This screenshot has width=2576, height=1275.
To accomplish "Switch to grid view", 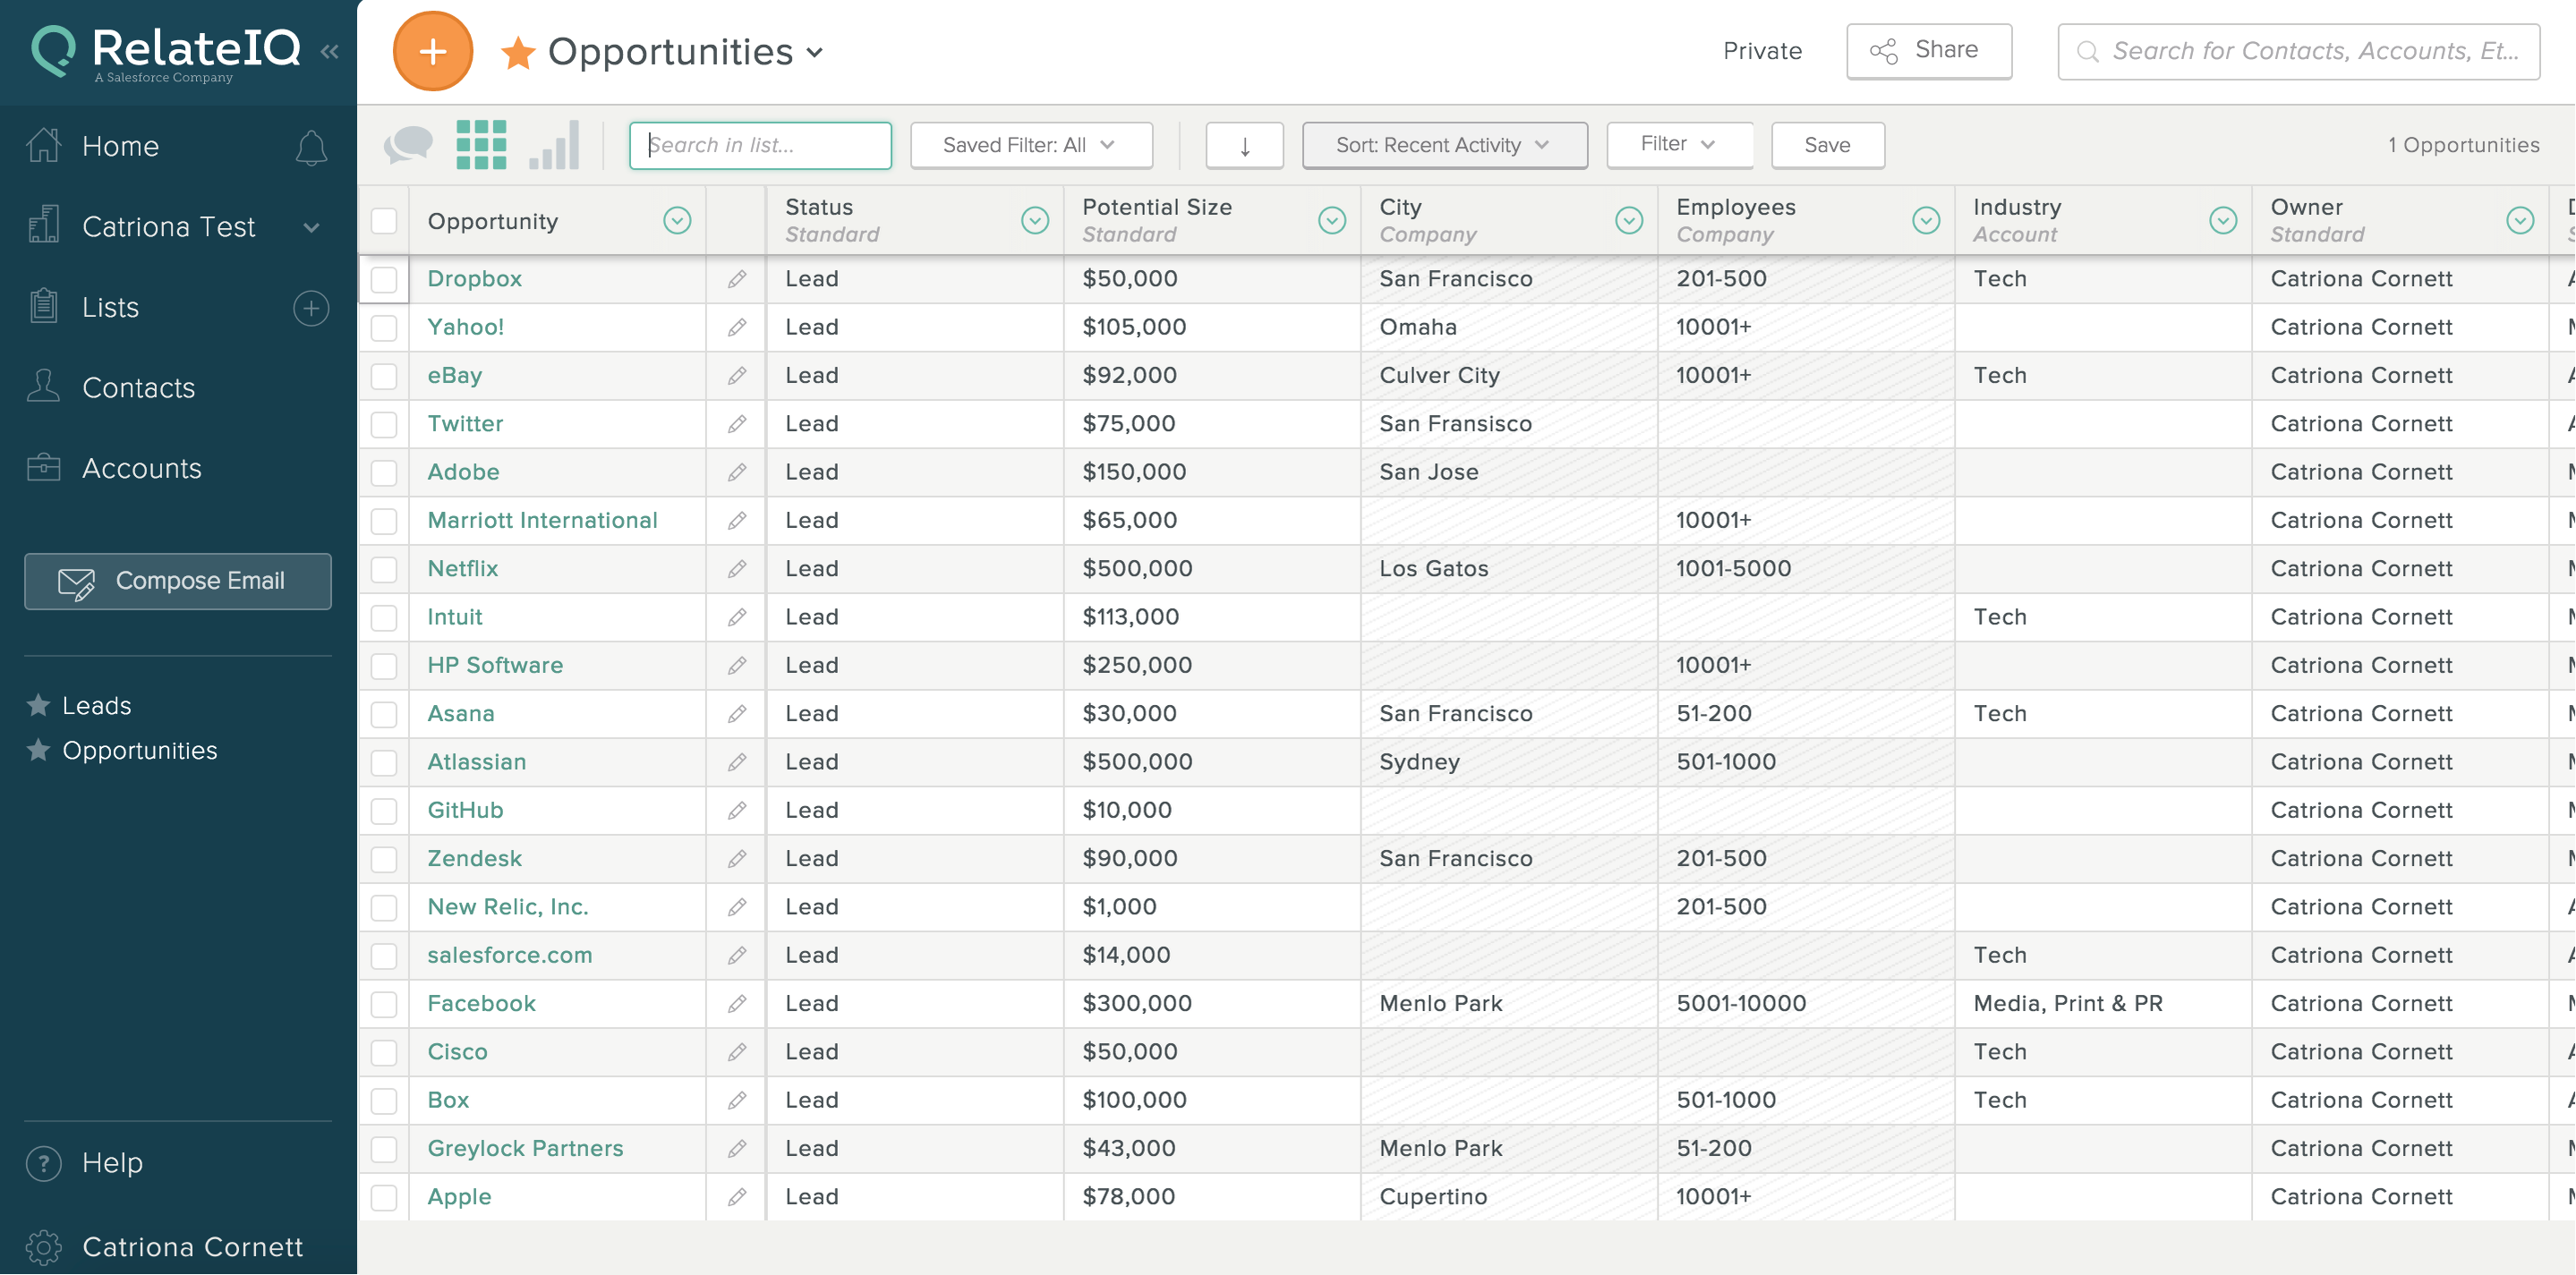I will [481, 145].
